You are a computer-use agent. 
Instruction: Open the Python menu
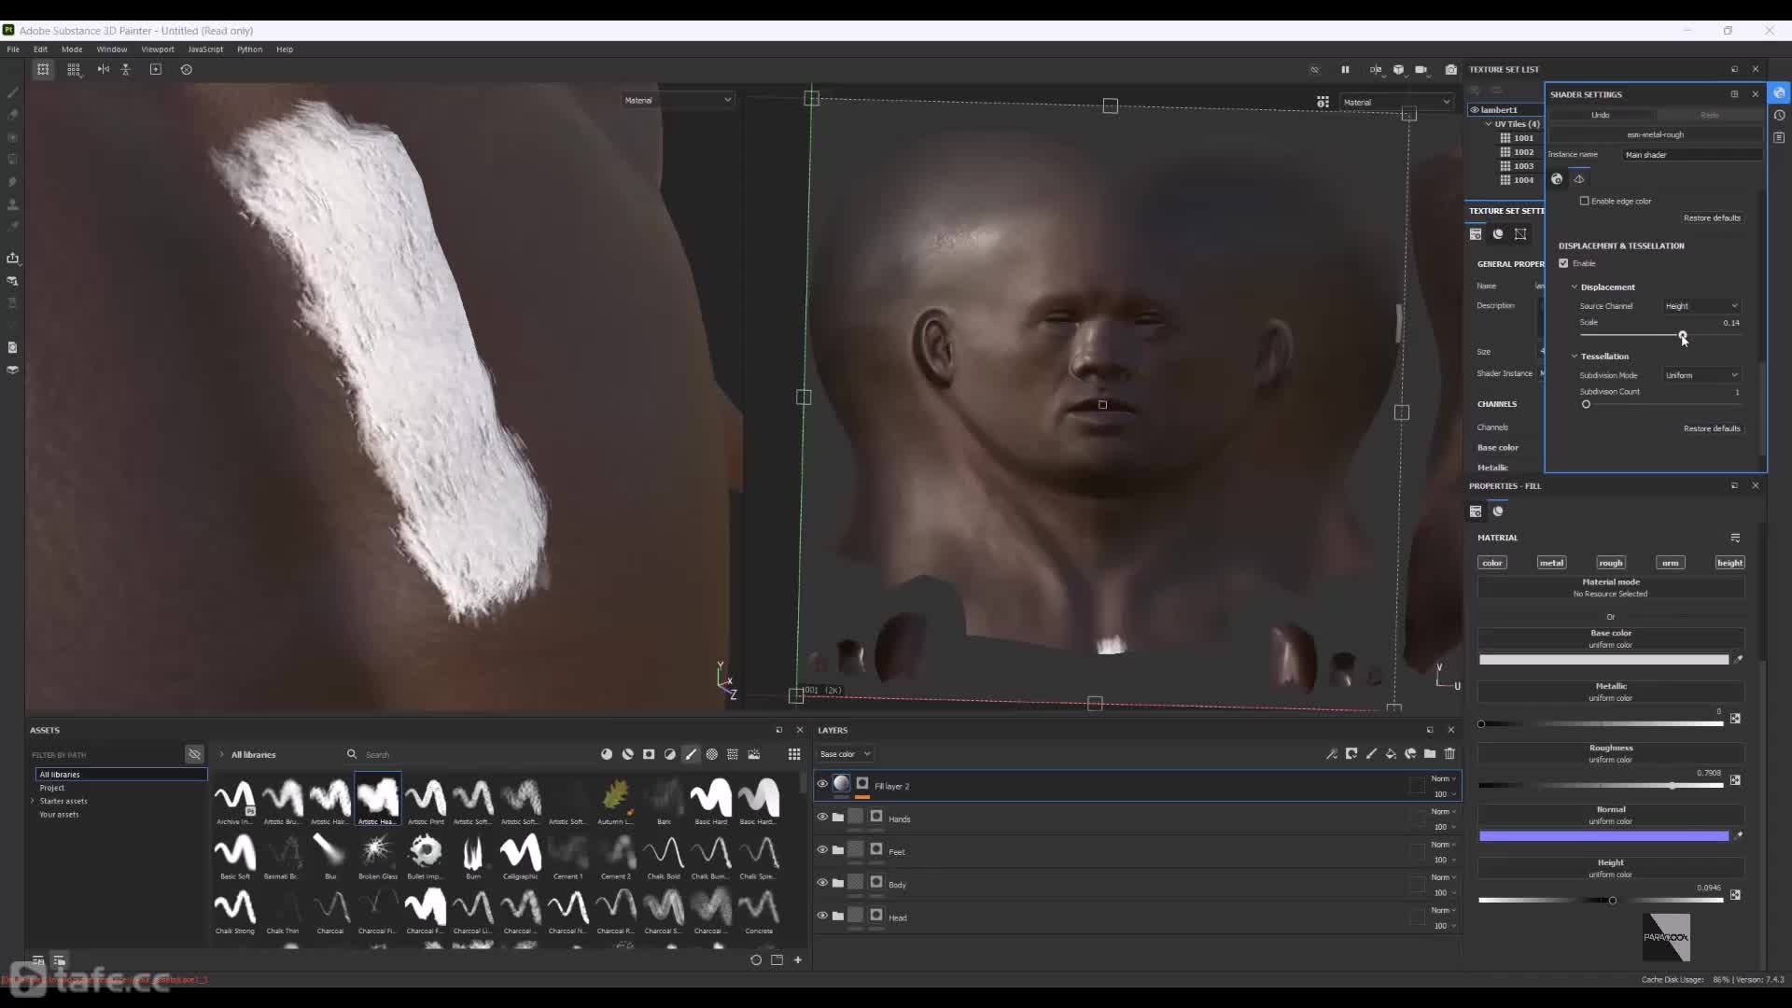coord(249,49)
